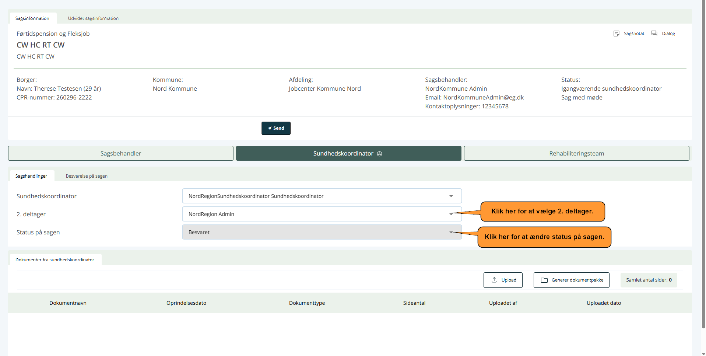Click the vertical page scrollbar
The width and height of the screenshot is (706, 356).
pos(703,166)
